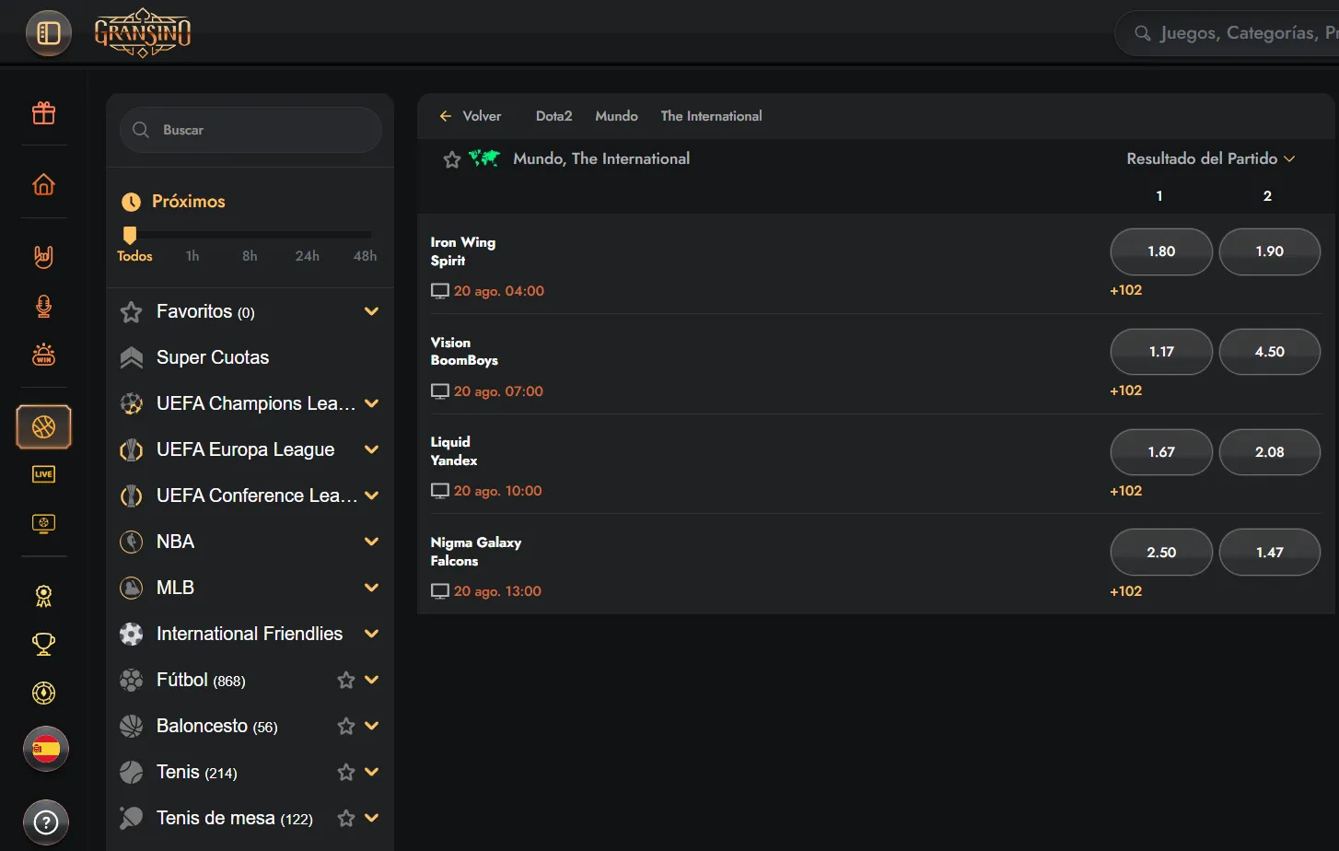This screenshot has width=1339, height=851.
Task: Favorite the Mundo, The International league star
Action: (x=452, y=159)
